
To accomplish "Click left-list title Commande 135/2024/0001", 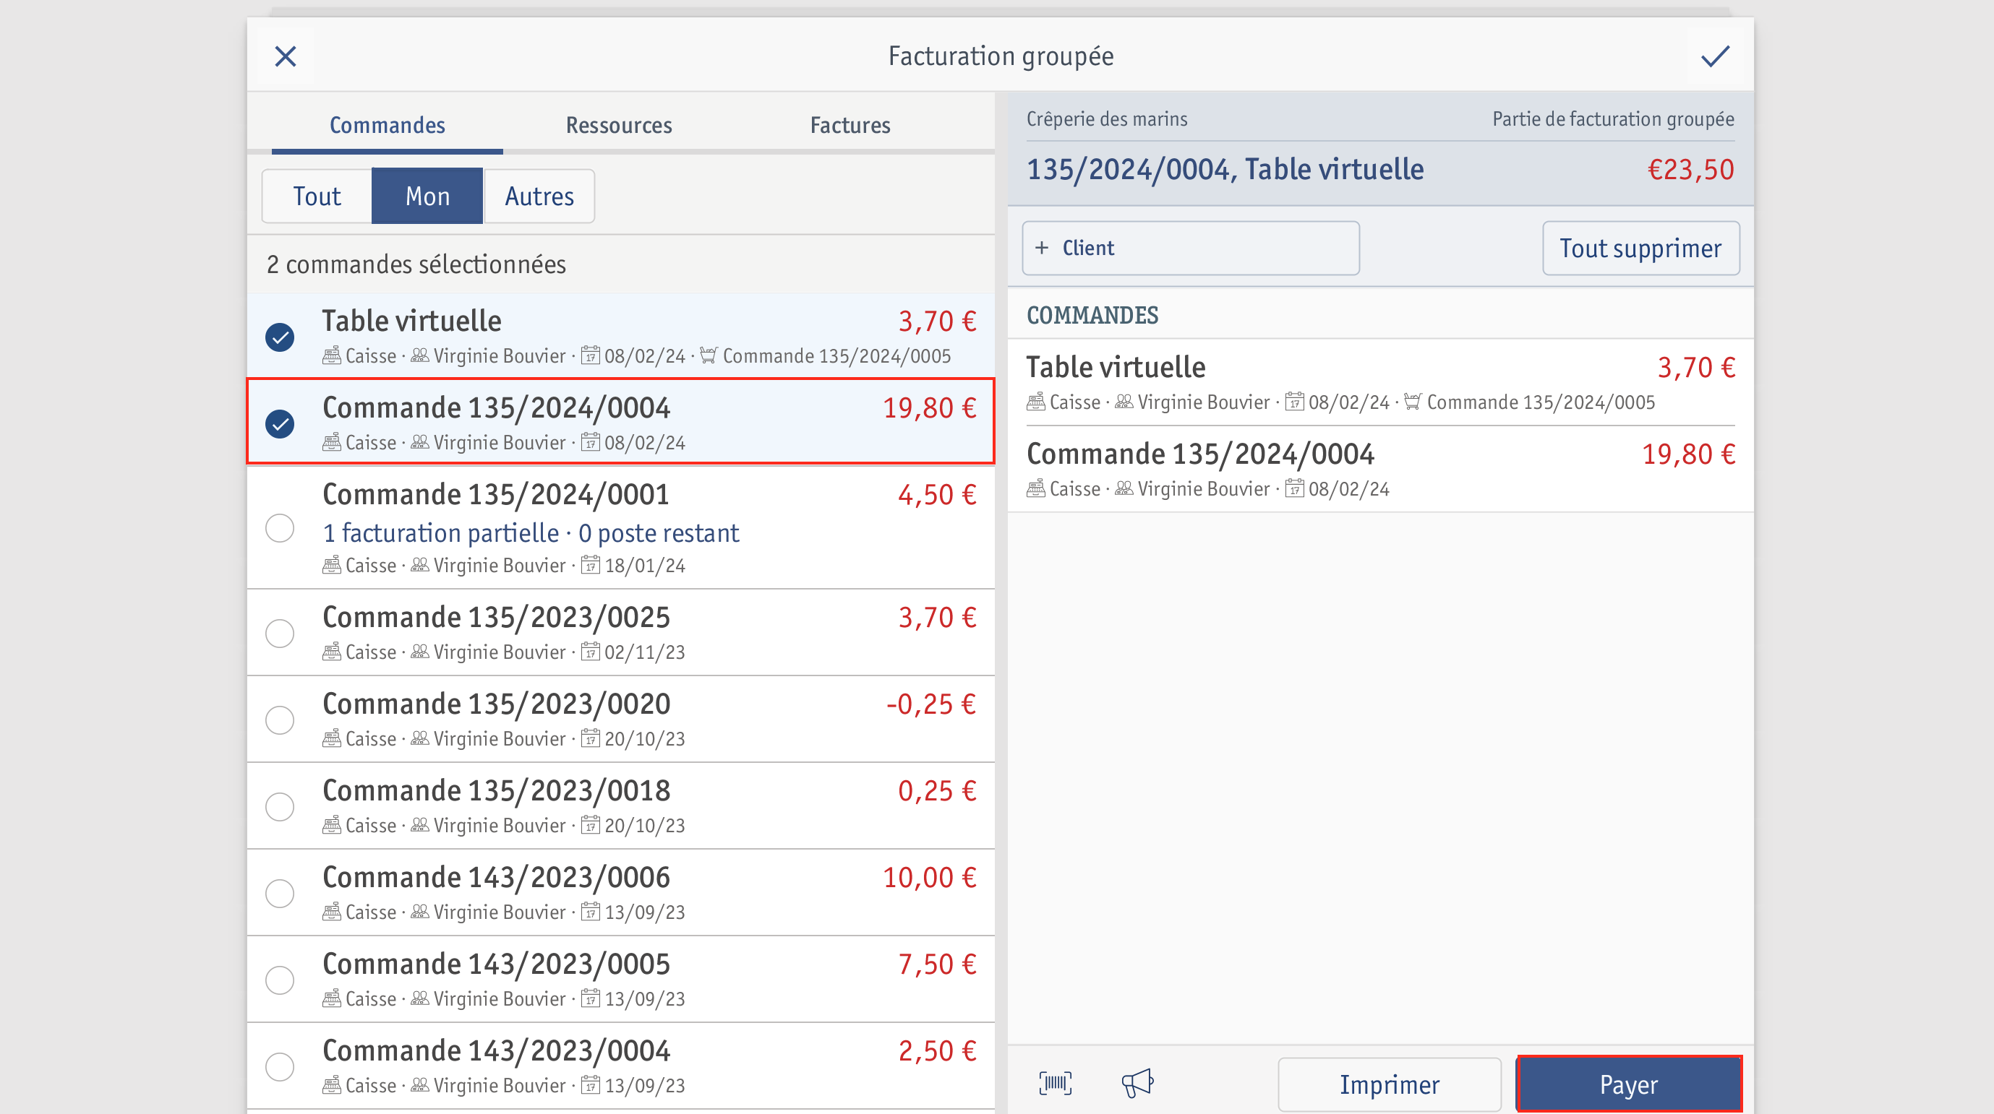I will tap(495, 495).
